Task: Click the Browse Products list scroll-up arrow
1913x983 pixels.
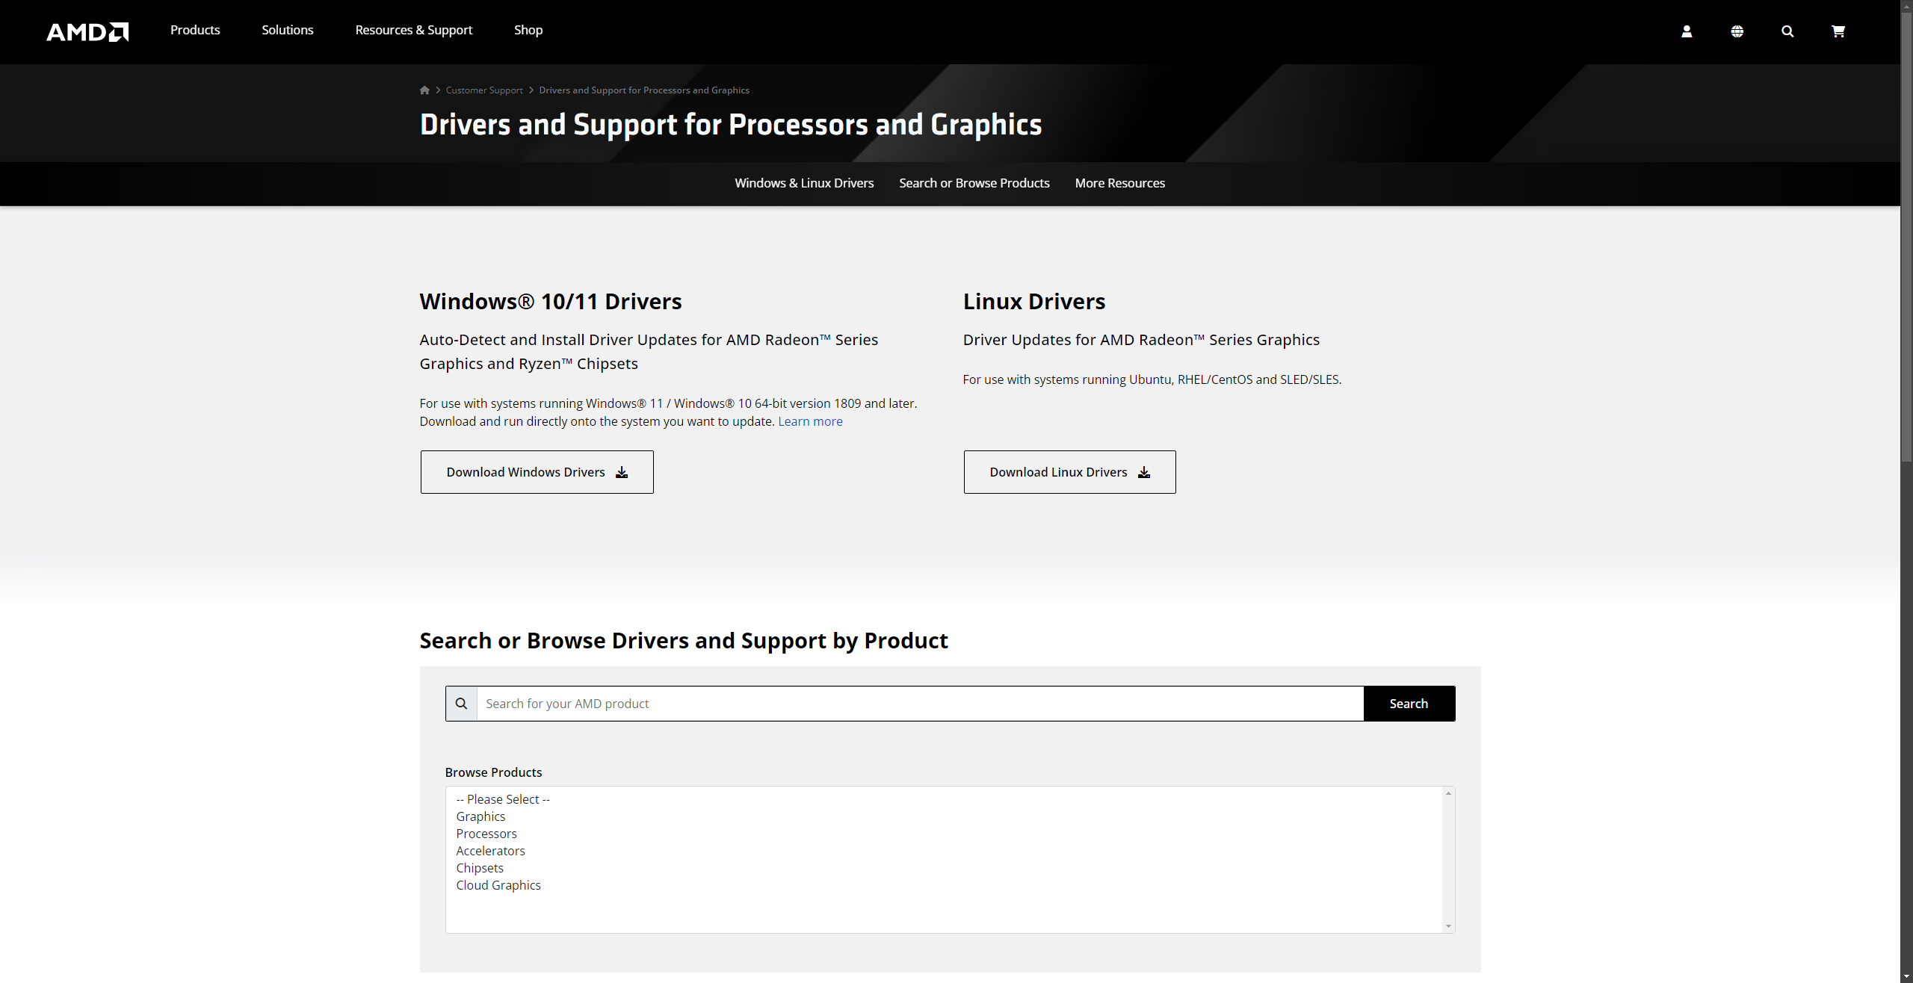Action: point(1448,793)
